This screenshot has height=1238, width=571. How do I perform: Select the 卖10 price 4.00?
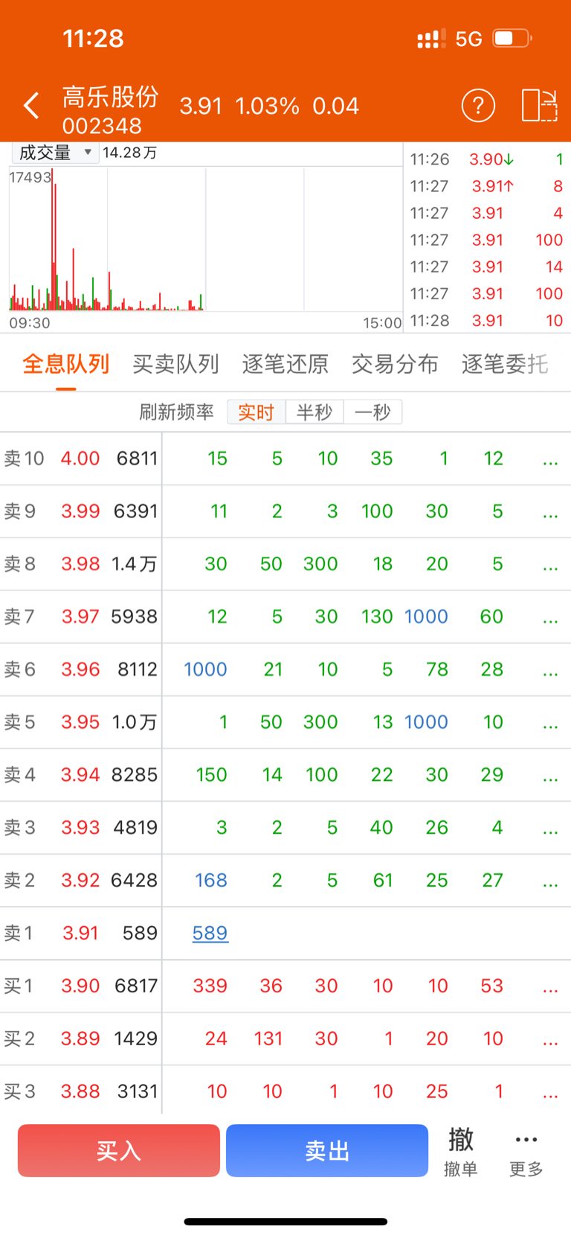[x=80, y=459]
